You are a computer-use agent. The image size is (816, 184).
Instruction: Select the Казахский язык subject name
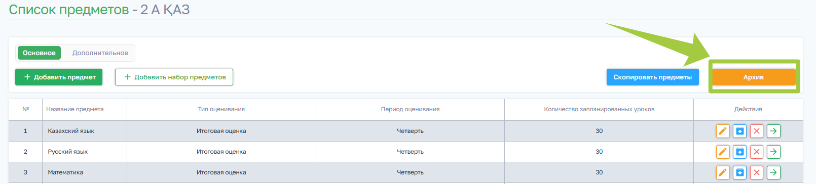[71, 131]
